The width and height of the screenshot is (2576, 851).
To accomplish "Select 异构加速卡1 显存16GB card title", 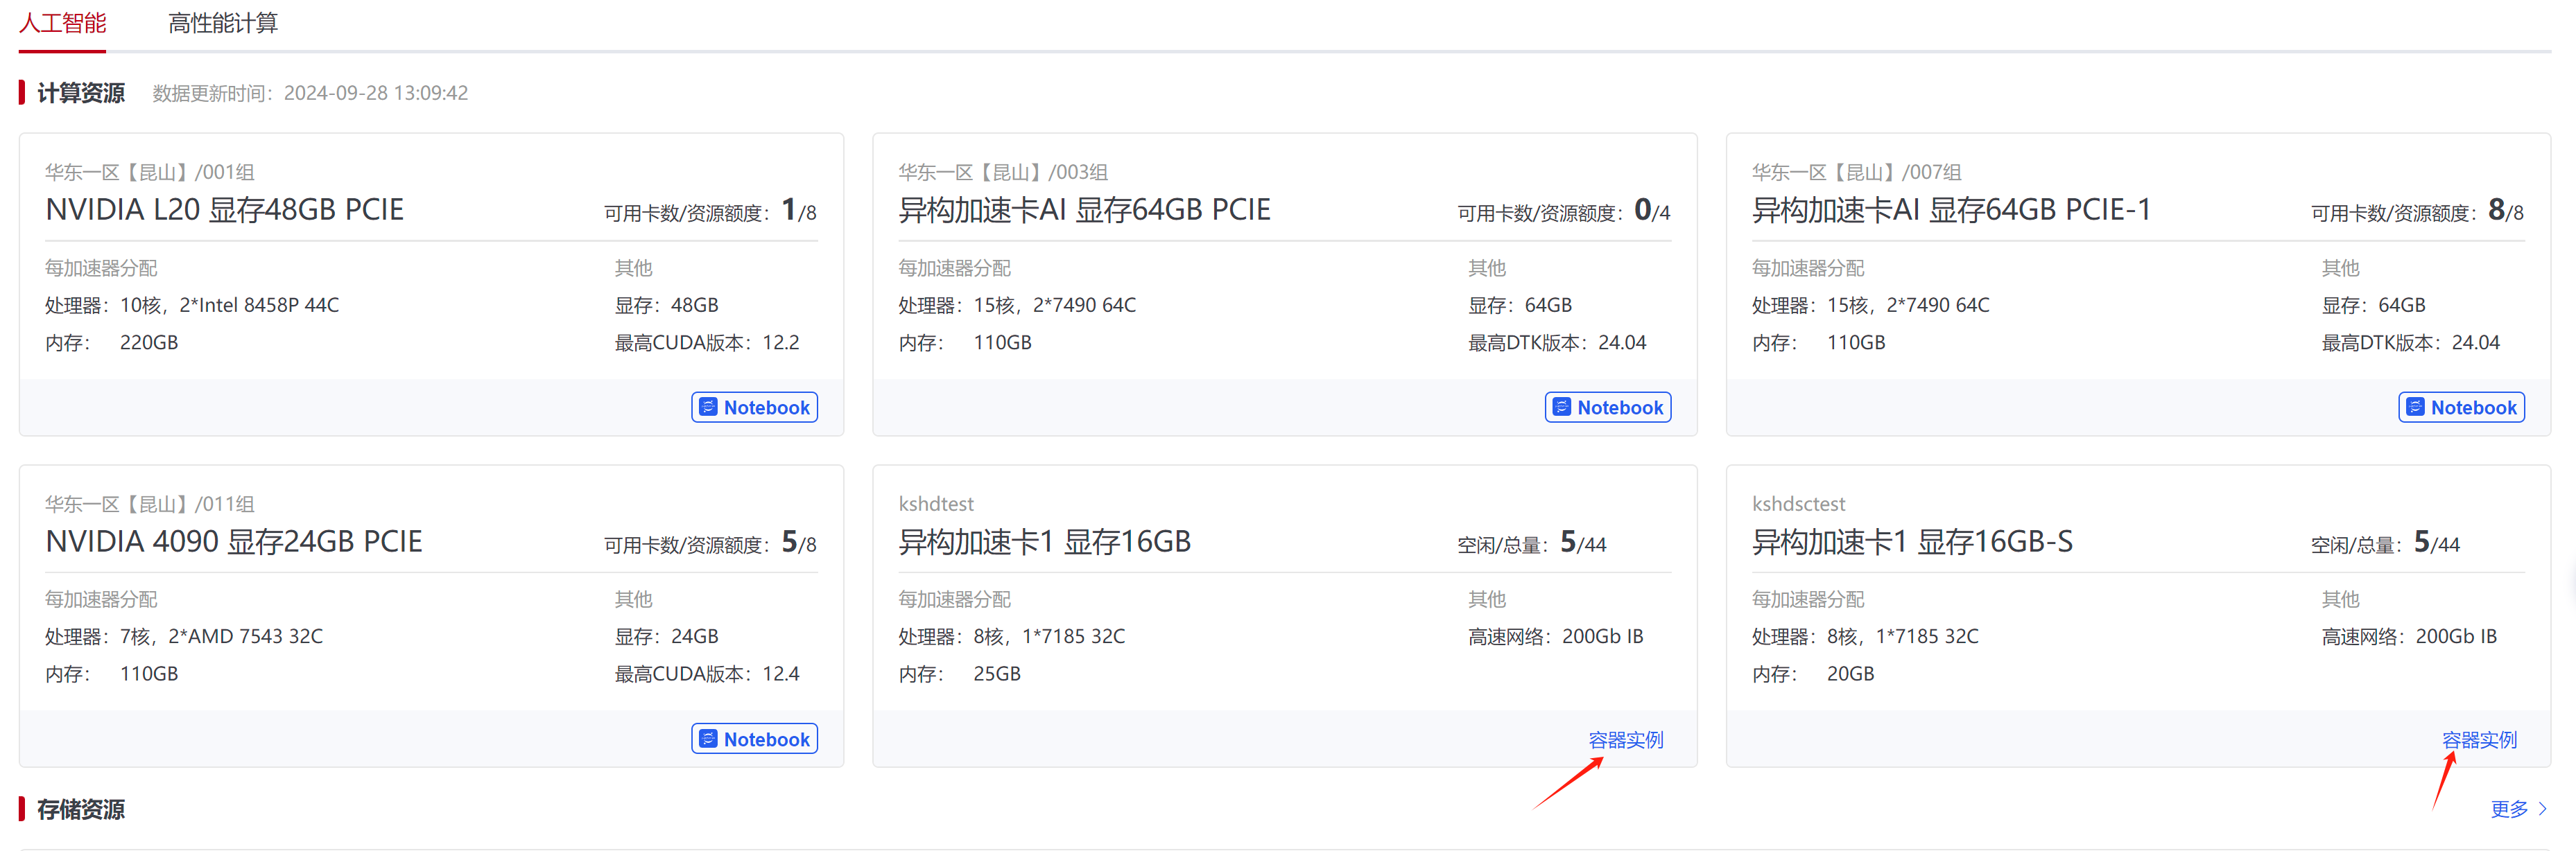I will coord(1044,541).
